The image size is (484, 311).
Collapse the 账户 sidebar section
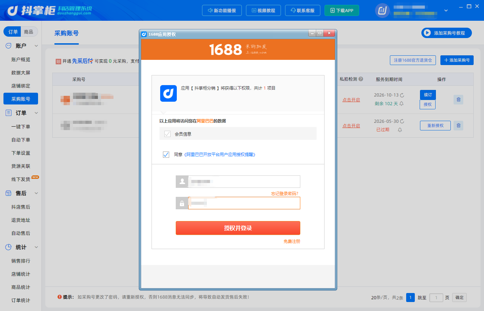click(x=36, y=46)
